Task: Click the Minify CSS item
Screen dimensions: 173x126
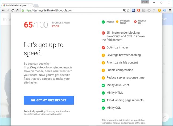Action: click(111, 108)
